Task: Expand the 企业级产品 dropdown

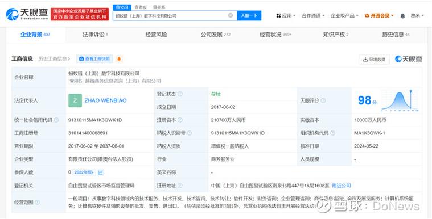Action: click(344, 16)
